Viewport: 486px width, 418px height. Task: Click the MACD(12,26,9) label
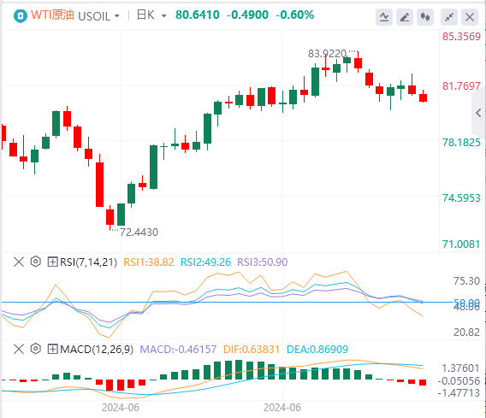(97, 350)
